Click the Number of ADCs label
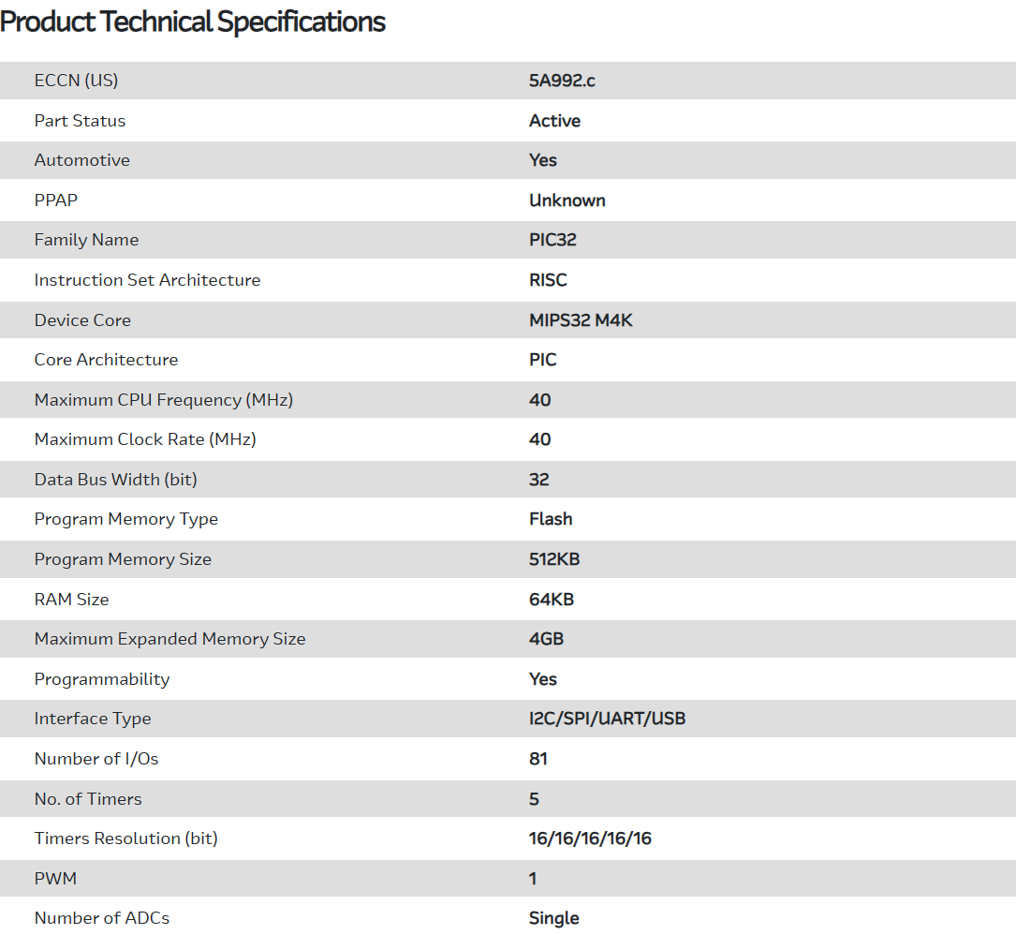The width and height of the screenshot is (1016, 935). 102,918
